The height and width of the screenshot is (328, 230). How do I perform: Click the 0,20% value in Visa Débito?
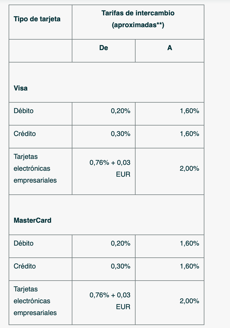point(121,111)
